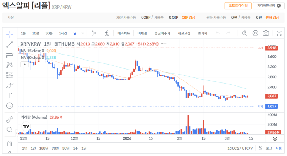This screenshot has height=156, width=287.
Task: Click the low price label 1,657
Action: (x=272, y=106)
